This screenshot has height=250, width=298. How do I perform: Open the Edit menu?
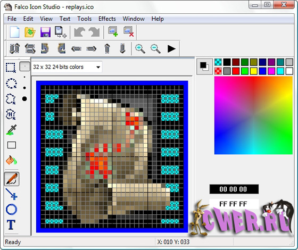coord(28,19)
